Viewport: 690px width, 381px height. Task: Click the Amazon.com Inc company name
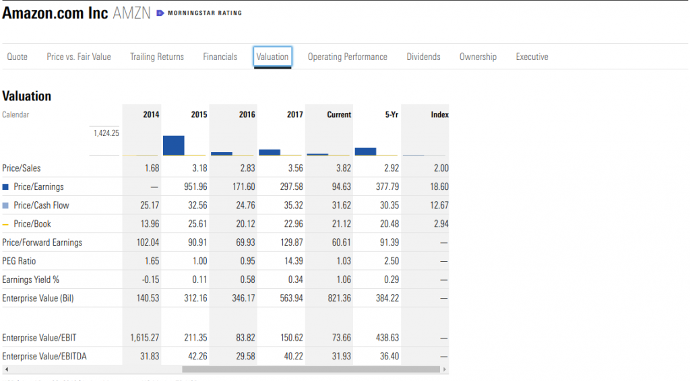(x=55, y=13)
